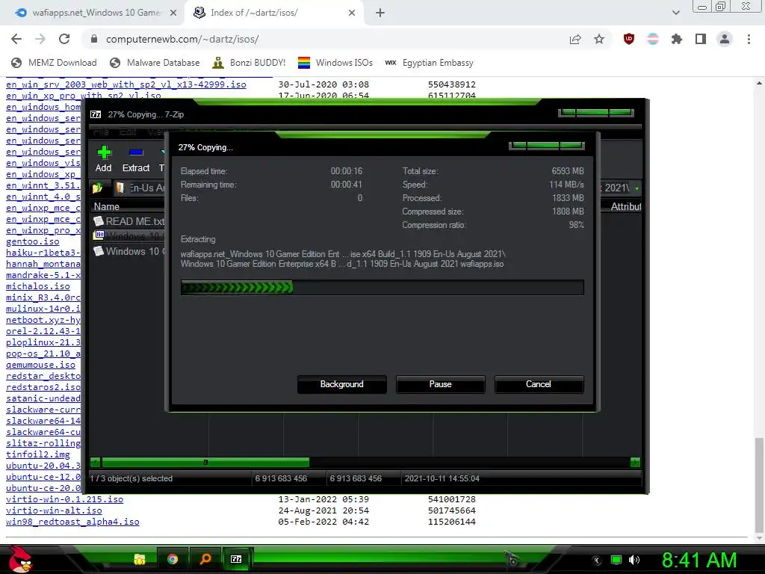The height and width of the screenshot is (574, 765).
Task: Click the gentoo.iso link
Action: (33, 241)
